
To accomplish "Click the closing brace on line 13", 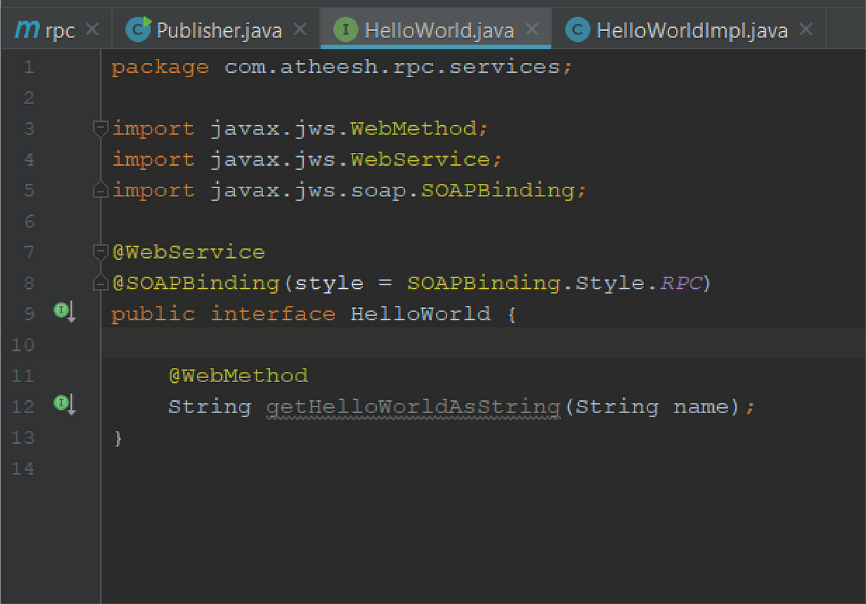I will coord(118,438).
